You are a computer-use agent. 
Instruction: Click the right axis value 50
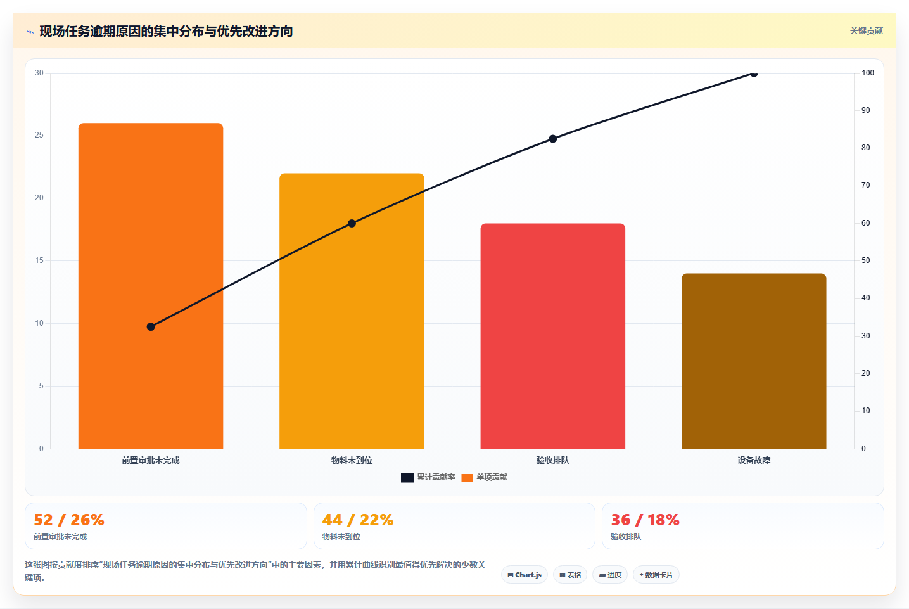point(865,260)
